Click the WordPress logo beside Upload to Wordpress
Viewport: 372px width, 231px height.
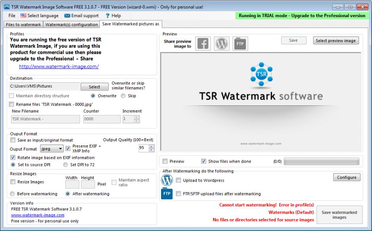click(x=167, y=180)
